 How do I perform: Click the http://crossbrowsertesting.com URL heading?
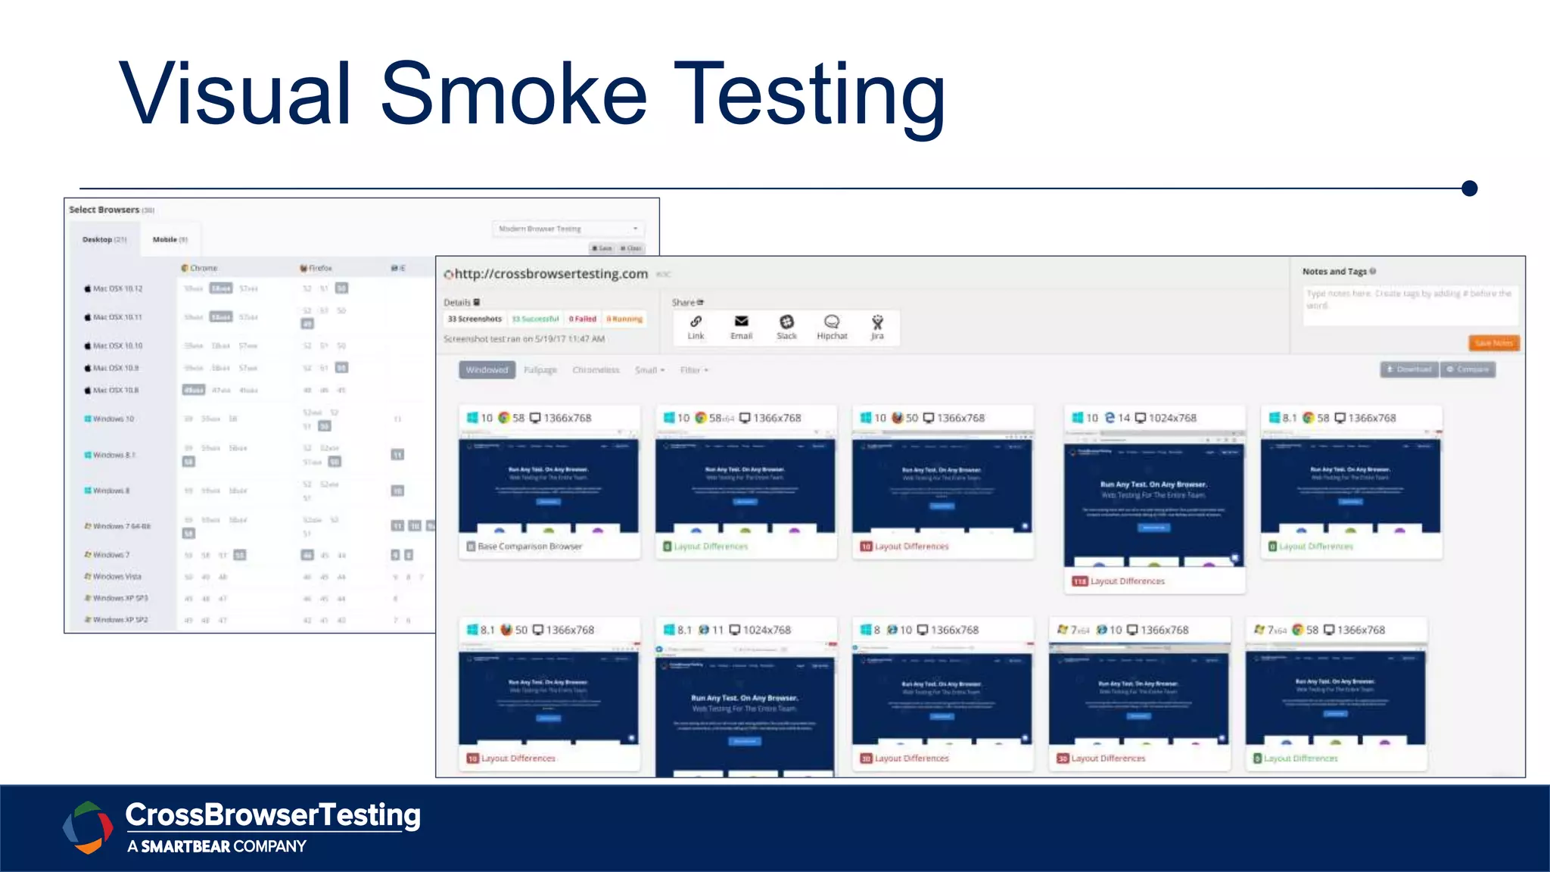click(551, 274)
